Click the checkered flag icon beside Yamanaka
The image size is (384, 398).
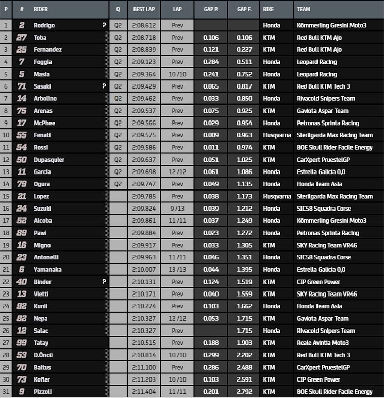click(107, 270)
